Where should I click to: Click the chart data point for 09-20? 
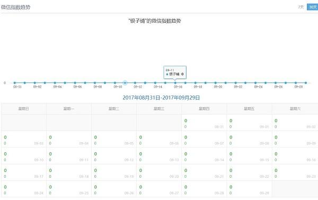(215, 83)
